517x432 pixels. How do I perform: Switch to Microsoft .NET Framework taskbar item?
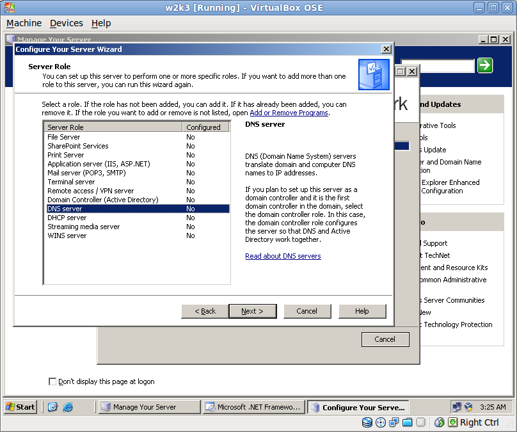coord(253,407)
